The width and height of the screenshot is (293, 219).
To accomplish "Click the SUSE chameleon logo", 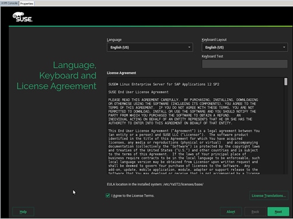I will point(22,17).
